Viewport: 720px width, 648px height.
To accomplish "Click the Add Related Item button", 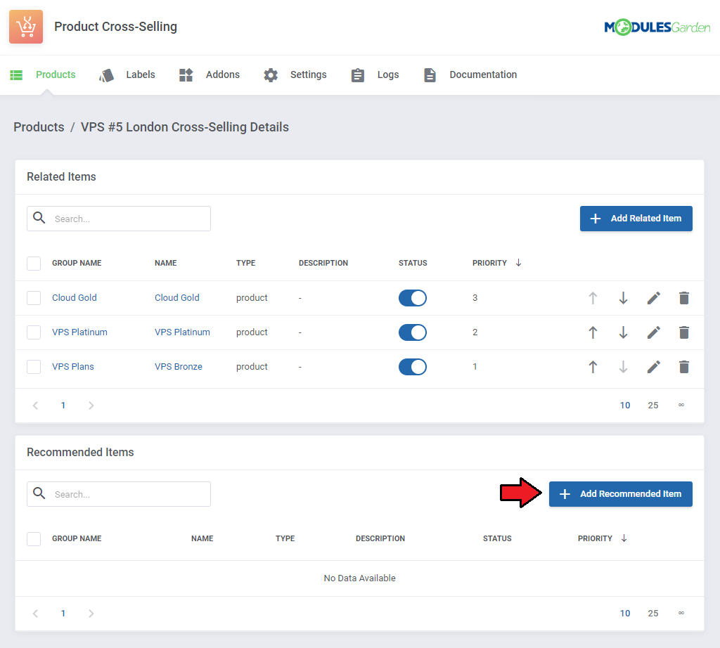I will point(636,219).
